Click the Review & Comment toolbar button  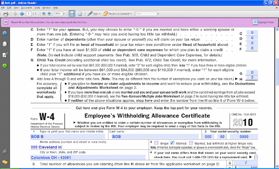117,14
